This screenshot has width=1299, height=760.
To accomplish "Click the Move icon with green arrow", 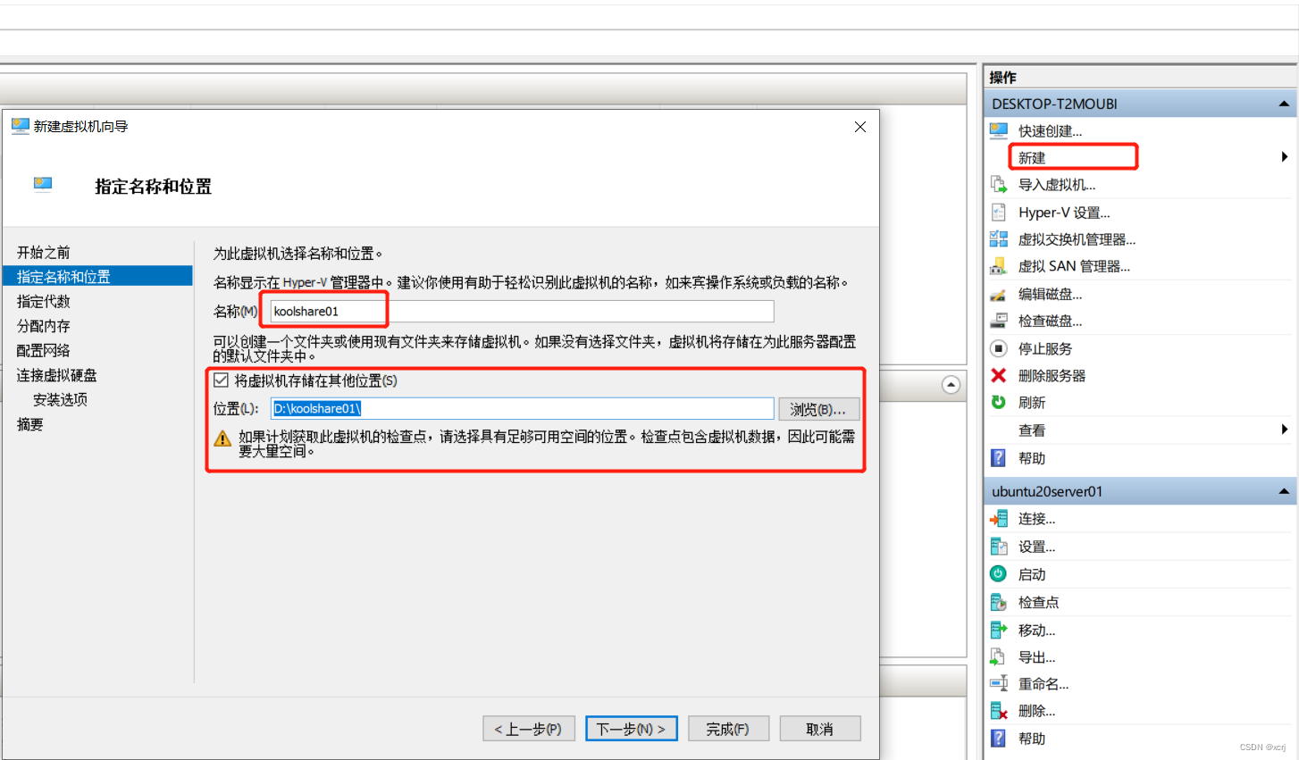I will (x=999, y=630).
